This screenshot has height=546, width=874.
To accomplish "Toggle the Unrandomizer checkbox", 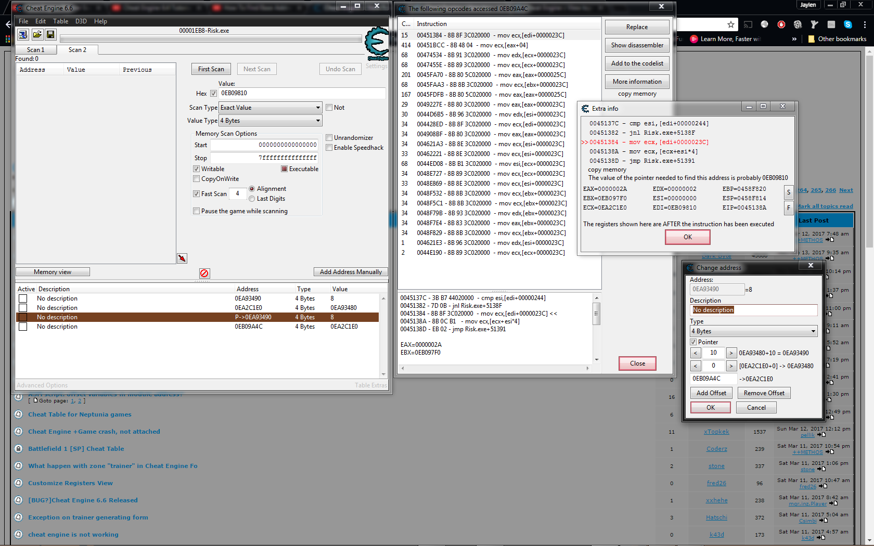I will [x=329, y=138].
